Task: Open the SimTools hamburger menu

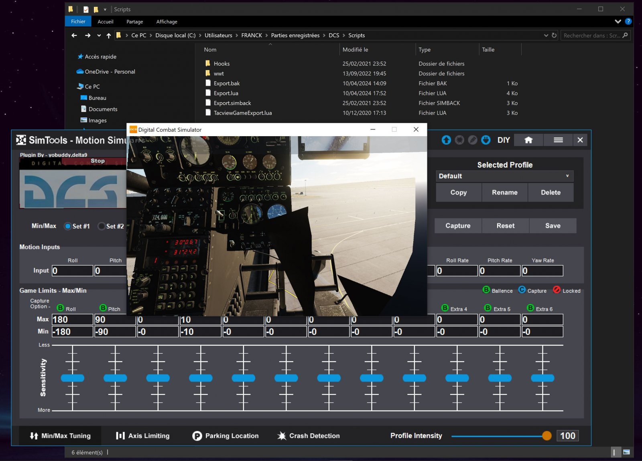Action: (558, 140)
